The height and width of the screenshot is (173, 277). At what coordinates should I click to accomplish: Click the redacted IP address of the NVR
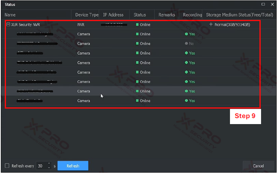[x=114, y=25]
